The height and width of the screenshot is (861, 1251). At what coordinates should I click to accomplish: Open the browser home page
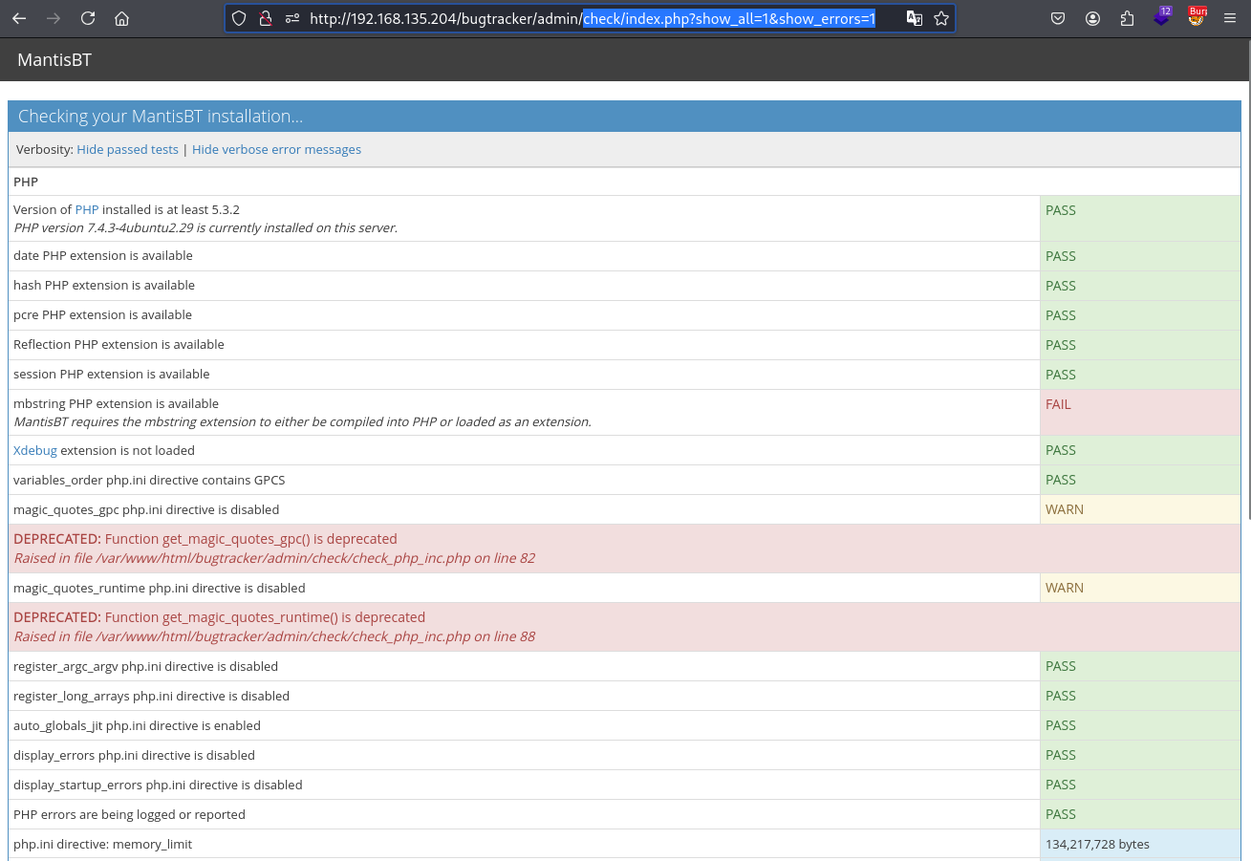point(121,18)
